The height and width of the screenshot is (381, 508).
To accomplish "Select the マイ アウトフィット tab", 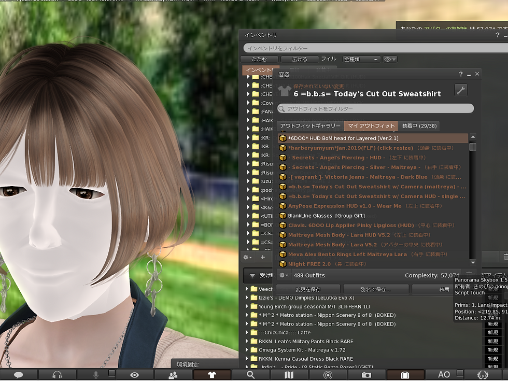I will click(371, 125).
